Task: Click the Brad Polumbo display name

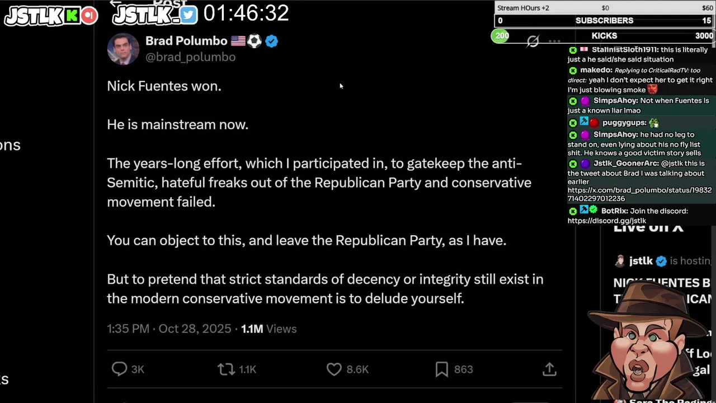Action: pyautogui.click(x=186, y=41)
